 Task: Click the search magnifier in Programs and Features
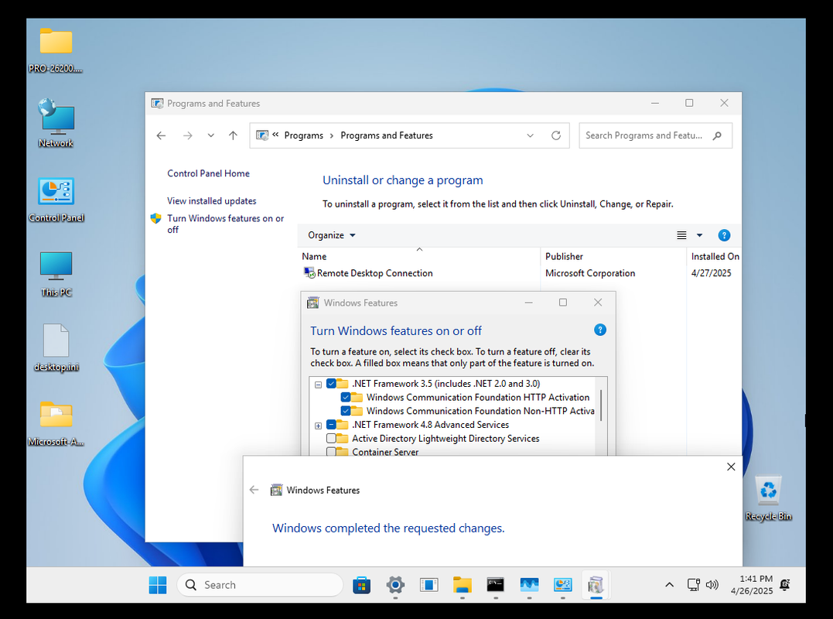717,135
